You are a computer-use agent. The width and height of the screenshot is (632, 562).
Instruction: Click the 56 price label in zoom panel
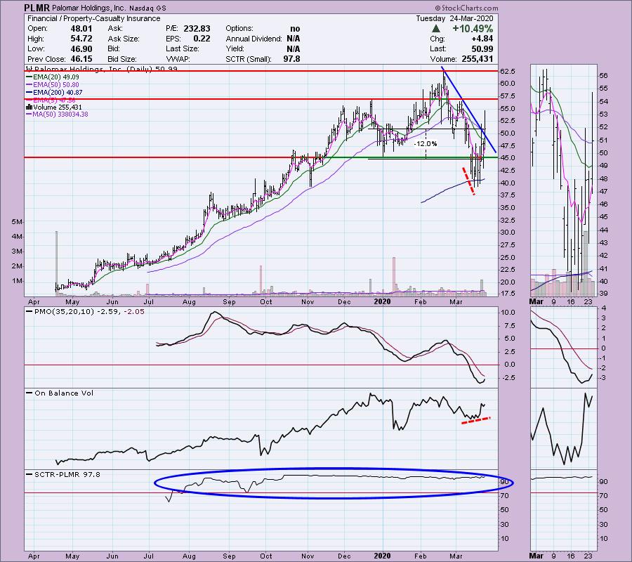[x=603, y=76]
